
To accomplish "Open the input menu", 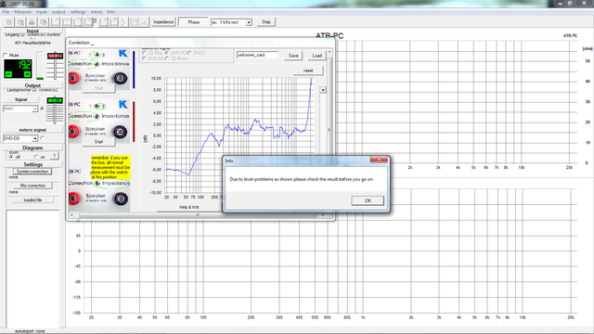I will click(x=41, y=12).
